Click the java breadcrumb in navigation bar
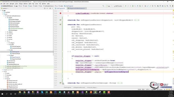 30,6
